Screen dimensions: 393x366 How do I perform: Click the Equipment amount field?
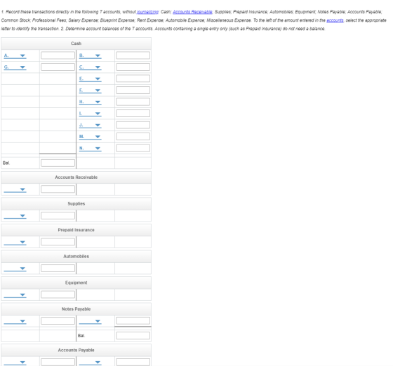point(58,294)
